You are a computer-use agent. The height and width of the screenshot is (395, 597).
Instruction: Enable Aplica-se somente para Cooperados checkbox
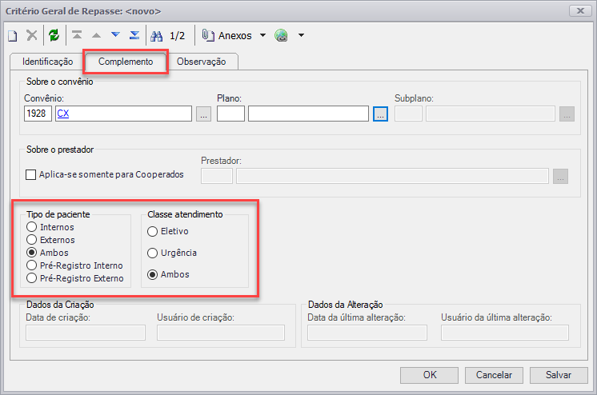[x=31, y=174]
